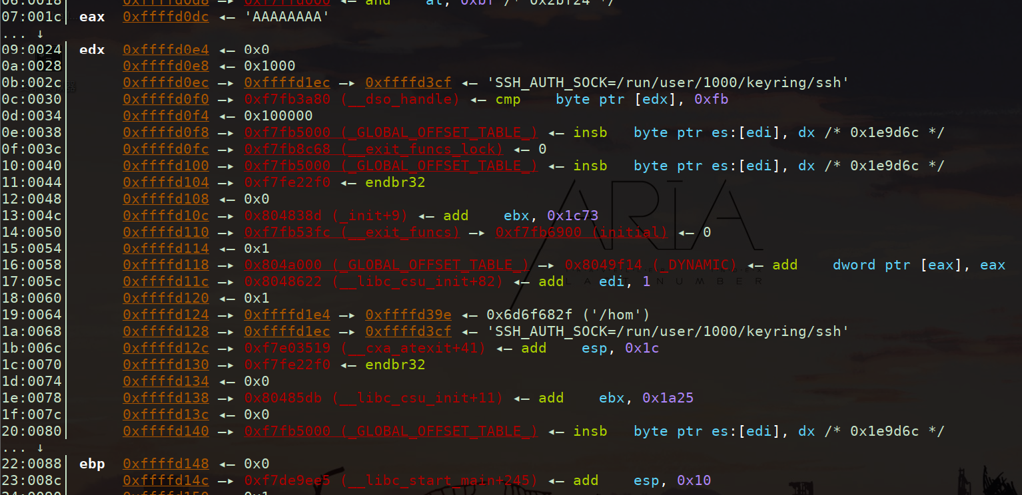Screen dimensions: 1022x495
Task: Click 0xf7e03519 (__cxa_atexit+41) address
Action: tap(364, 348)
